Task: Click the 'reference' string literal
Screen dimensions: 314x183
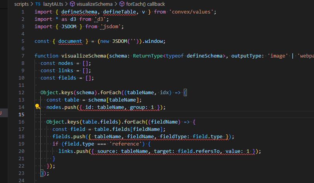Action: tap(126, 144)
